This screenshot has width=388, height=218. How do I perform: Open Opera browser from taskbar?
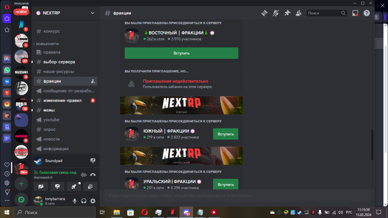tap(144, 212)
